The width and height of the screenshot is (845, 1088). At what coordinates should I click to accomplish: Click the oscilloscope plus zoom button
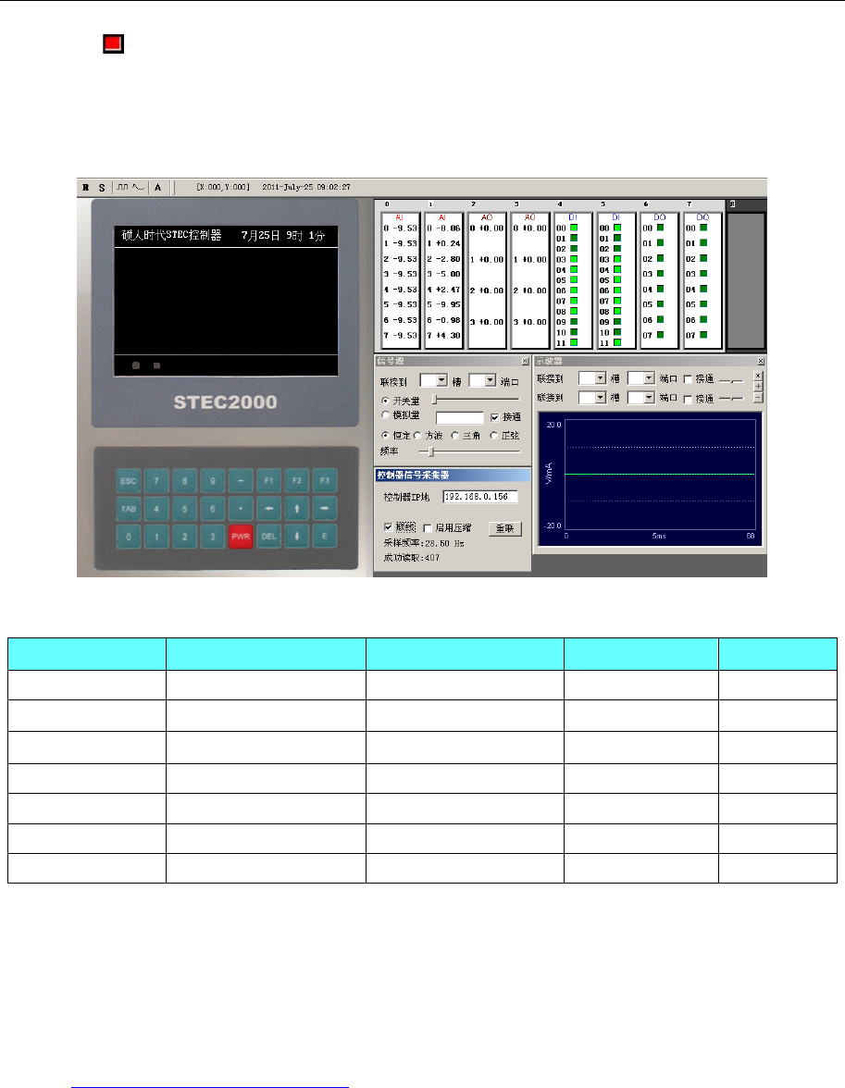click(758, 387)
